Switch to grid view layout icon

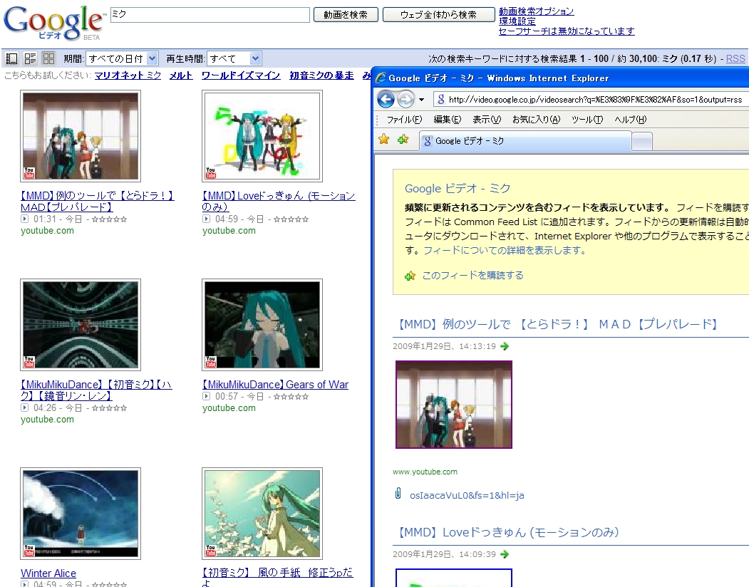click(48, 58)
